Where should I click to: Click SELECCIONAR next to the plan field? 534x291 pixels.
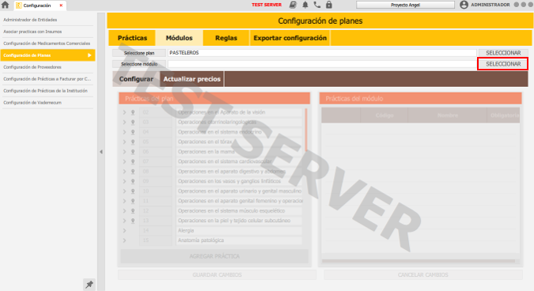(503, 53)
